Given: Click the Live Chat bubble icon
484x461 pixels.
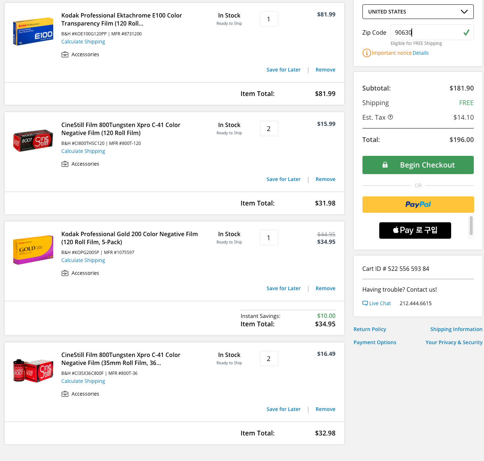Looking at the screenshot, I should pyautogui.click(x=365, y=303).
